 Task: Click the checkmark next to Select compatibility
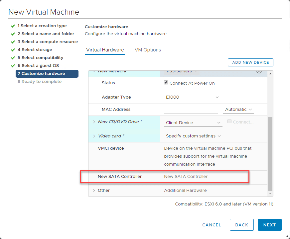click(x=13, y=58)
